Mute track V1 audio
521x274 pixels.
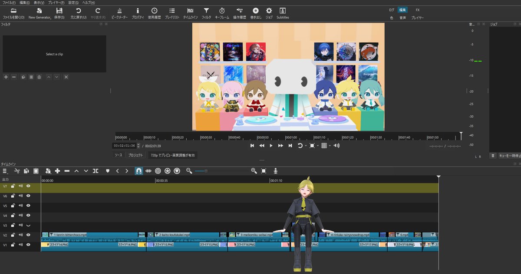[20, 245]
